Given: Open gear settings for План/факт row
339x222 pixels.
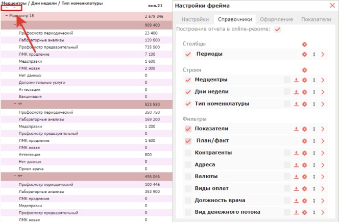Looking at the screenshot, I should (304, 141).
